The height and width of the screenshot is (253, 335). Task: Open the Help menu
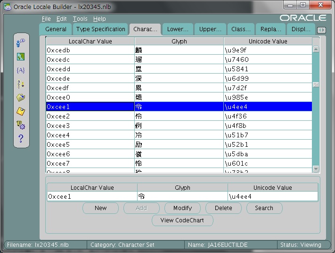tap(99, 19)
